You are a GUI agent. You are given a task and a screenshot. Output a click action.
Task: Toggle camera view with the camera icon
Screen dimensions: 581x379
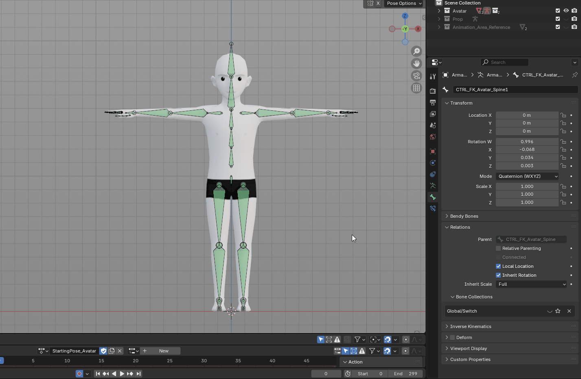pos(416,76)
